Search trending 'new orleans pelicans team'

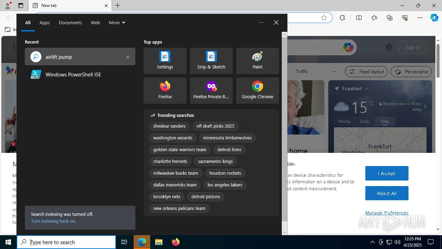pos(179,209)
